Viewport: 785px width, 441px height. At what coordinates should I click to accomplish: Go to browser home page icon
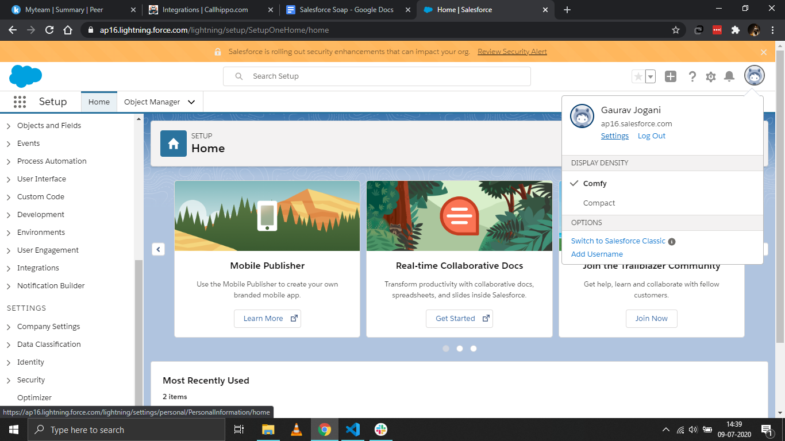pyautogui.click(x=68, y=30)
